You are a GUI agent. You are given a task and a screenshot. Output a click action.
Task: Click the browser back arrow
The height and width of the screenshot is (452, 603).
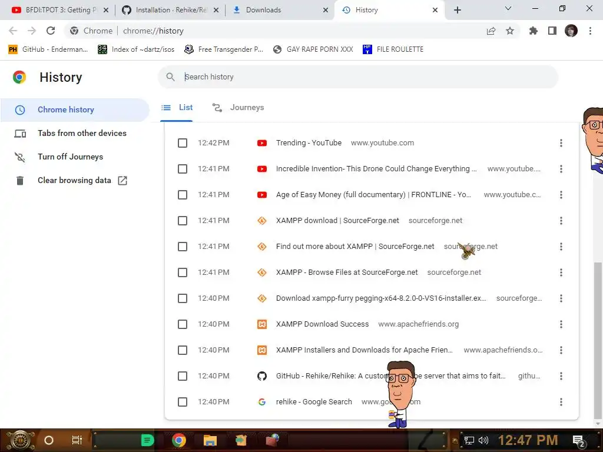point(13,31)
